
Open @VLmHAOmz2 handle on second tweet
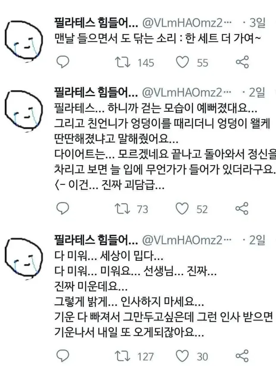[187, 93]
